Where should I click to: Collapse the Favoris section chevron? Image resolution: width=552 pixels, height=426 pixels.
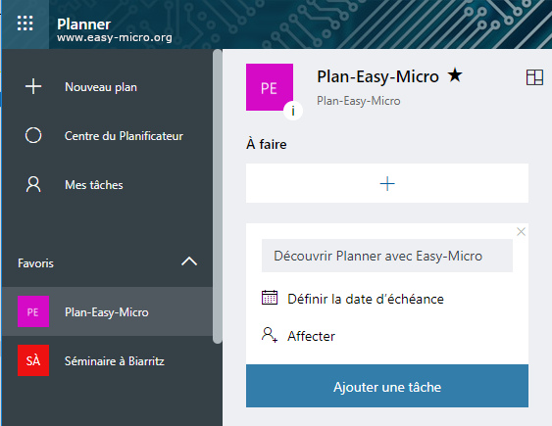point(189,261)
